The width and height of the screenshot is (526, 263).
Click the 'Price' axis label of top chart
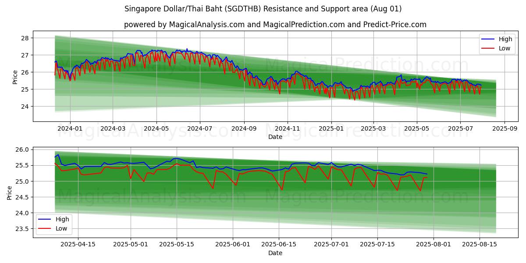[15, 77]
